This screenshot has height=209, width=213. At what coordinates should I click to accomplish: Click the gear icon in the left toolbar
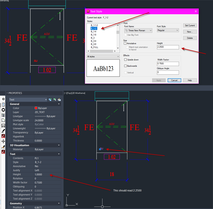(4, 110)
